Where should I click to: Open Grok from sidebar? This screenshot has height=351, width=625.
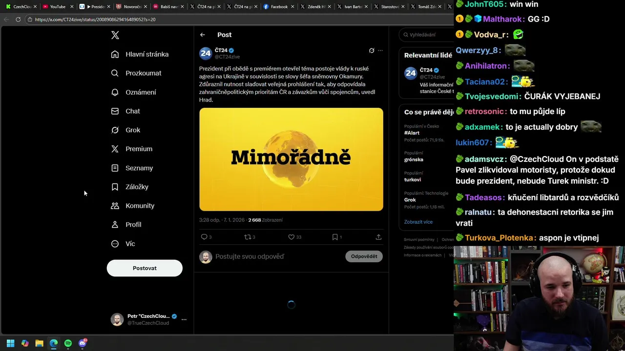(x=125, y=130)
